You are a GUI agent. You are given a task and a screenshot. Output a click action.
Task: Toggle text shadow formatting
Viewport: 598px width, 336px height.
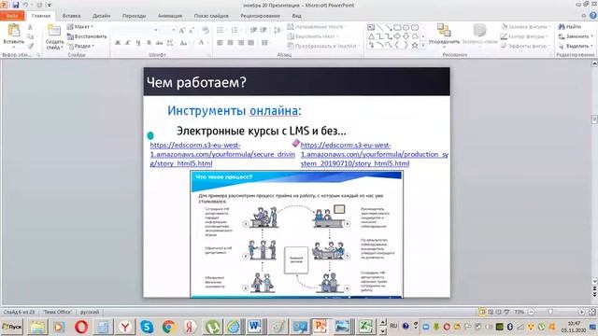(x=149, y=43)
